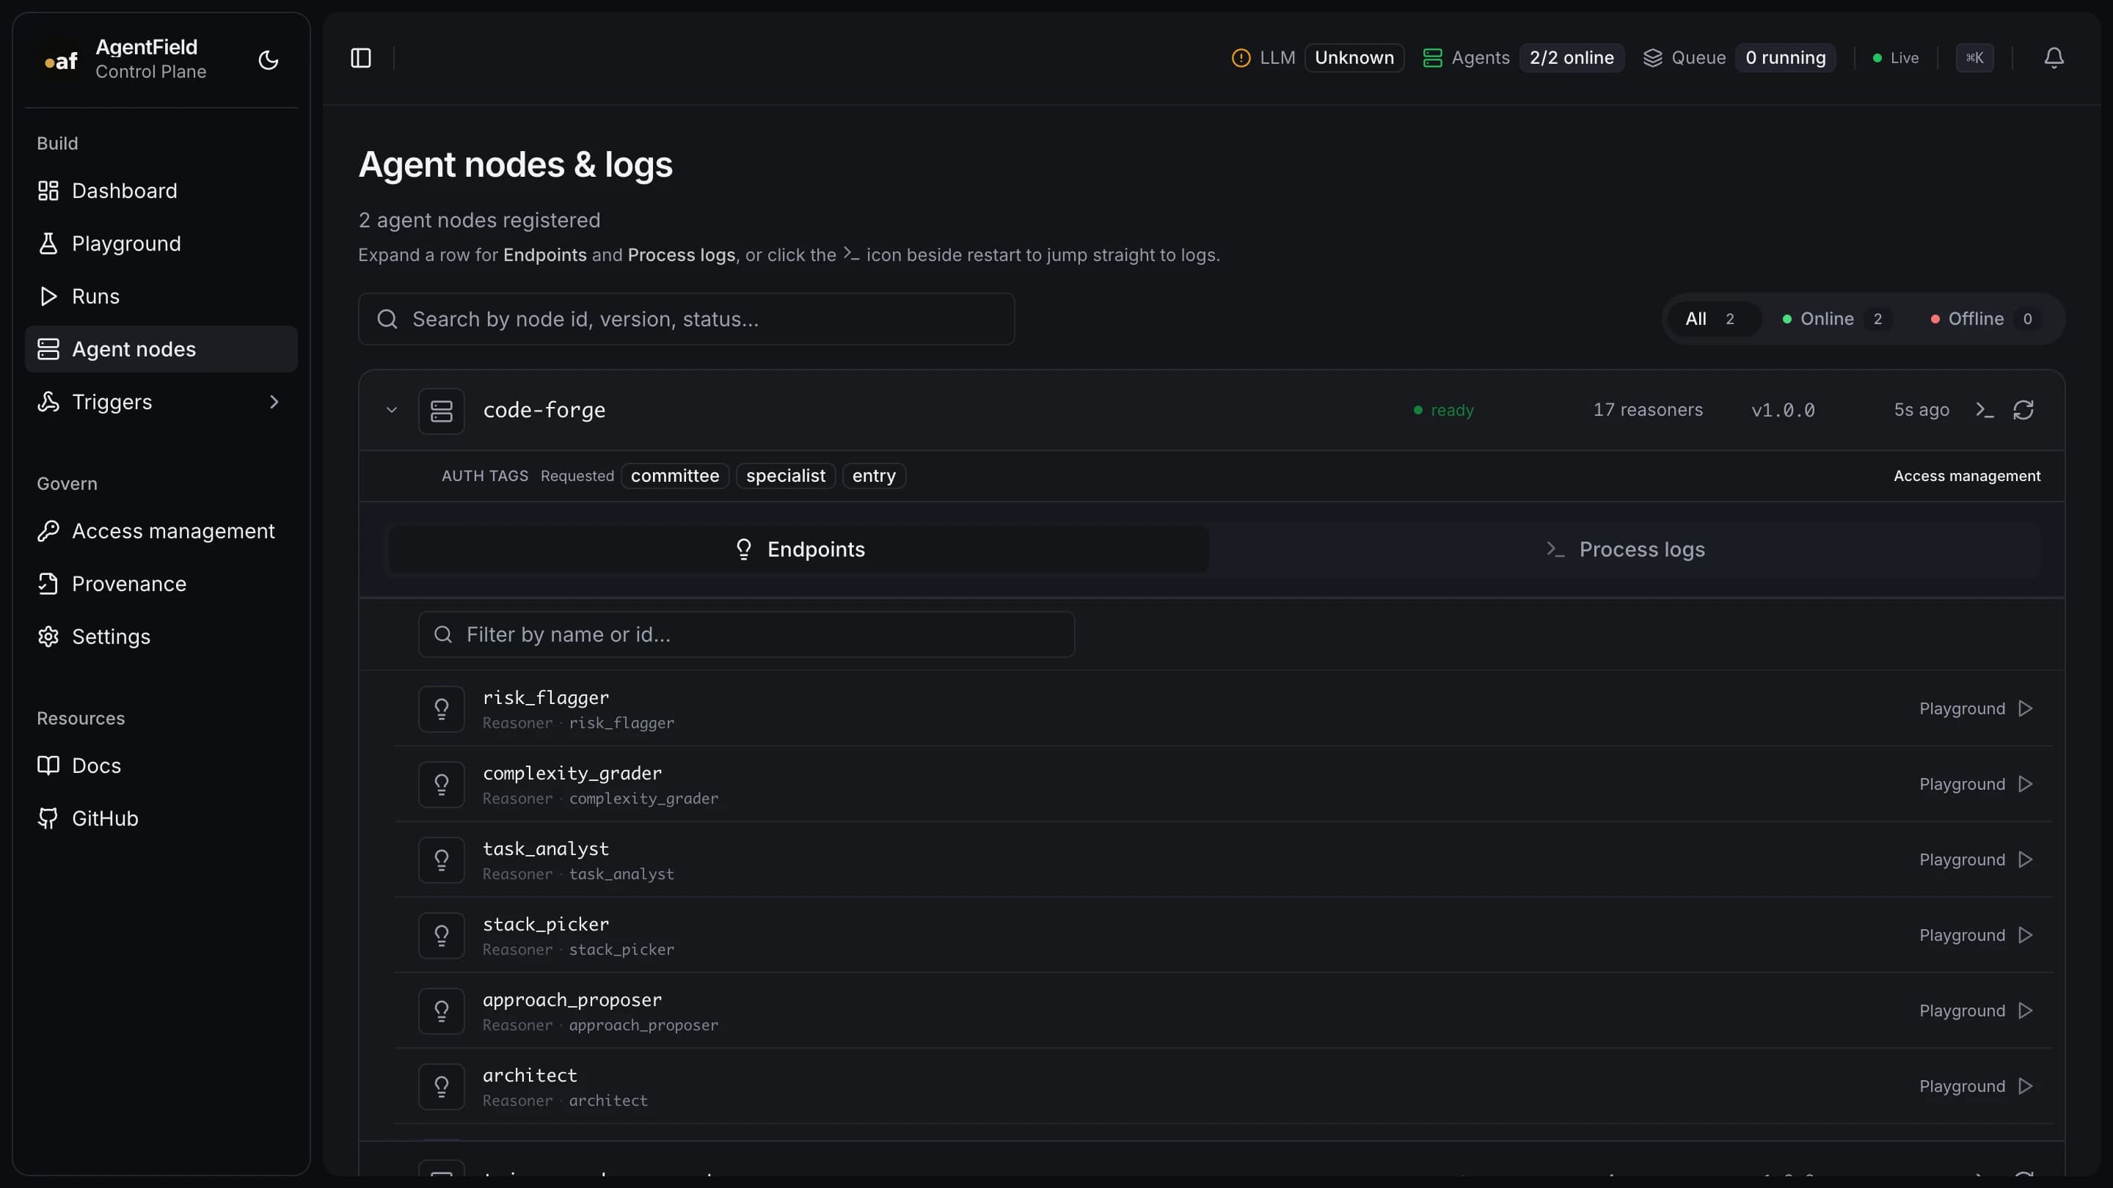This screenshot has width=2113, height=1188.
Task: Open GitHub link in the sidebar
Action: coord(161,818)
